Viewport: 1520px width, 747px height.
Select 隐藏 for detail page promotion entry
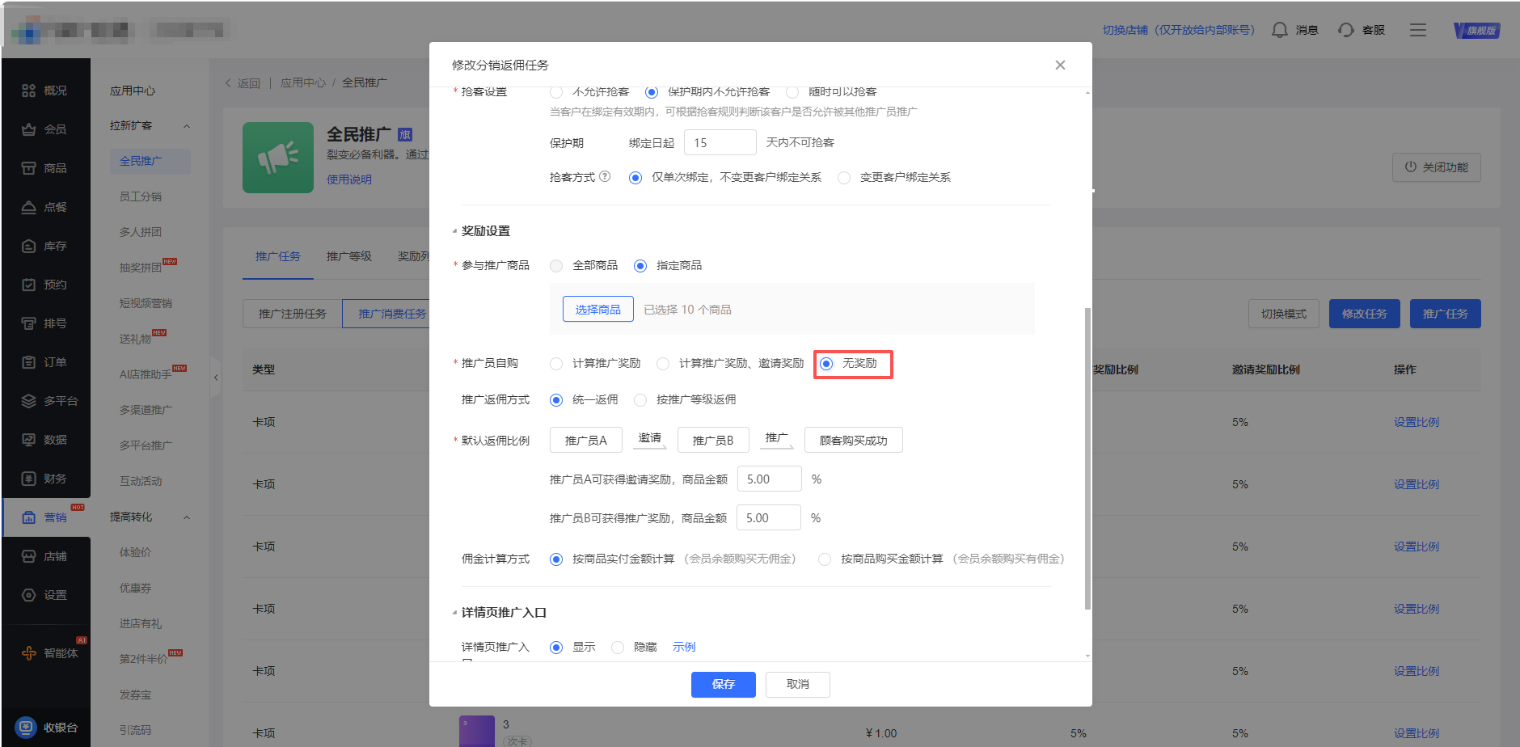[618, 648]
